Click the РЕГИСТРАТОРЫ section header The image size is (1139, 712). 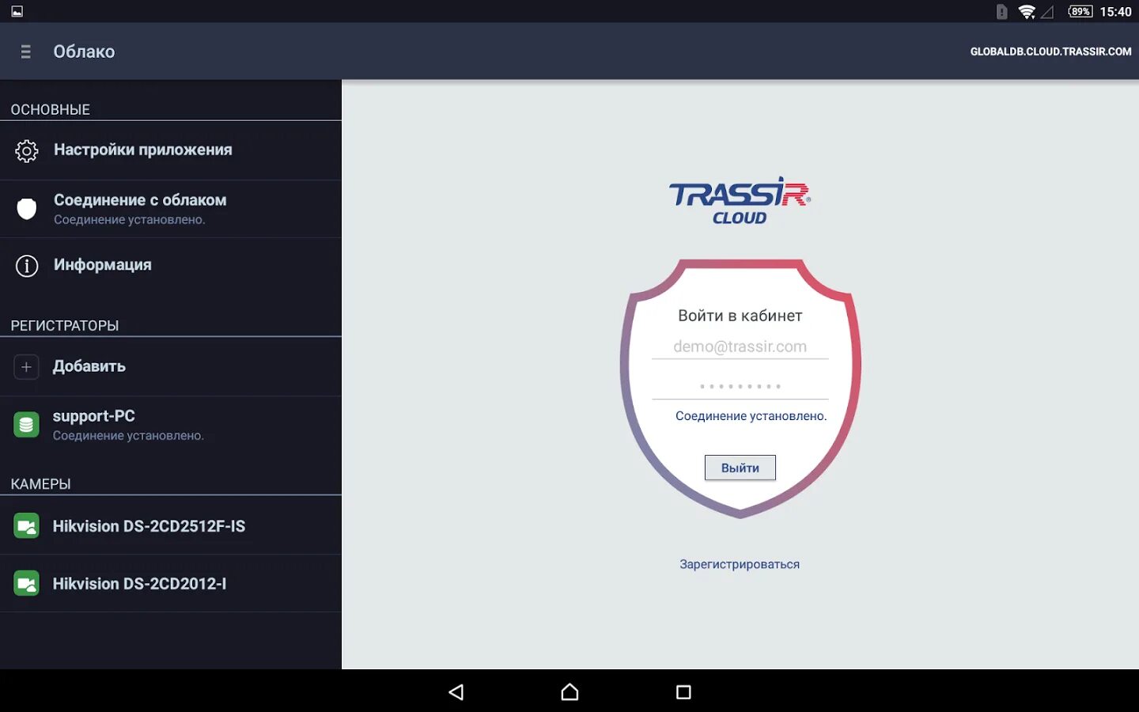tap(65, 325)
